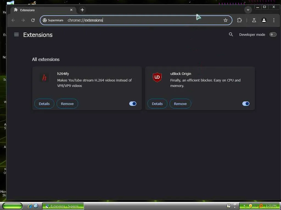Toggle Developer mode switch
This screenshot has width=281, height=210.
(273, 34)
